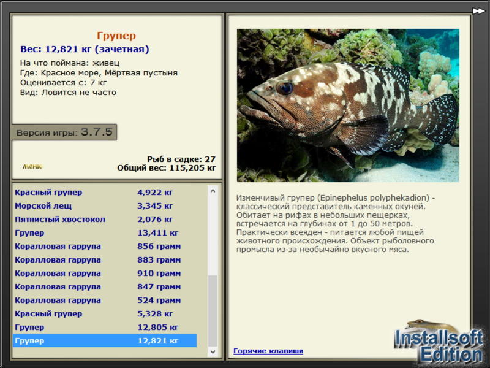Click the scroll down arrow of fish list
This screenshot has width=490, height=368.
point(213,352)
